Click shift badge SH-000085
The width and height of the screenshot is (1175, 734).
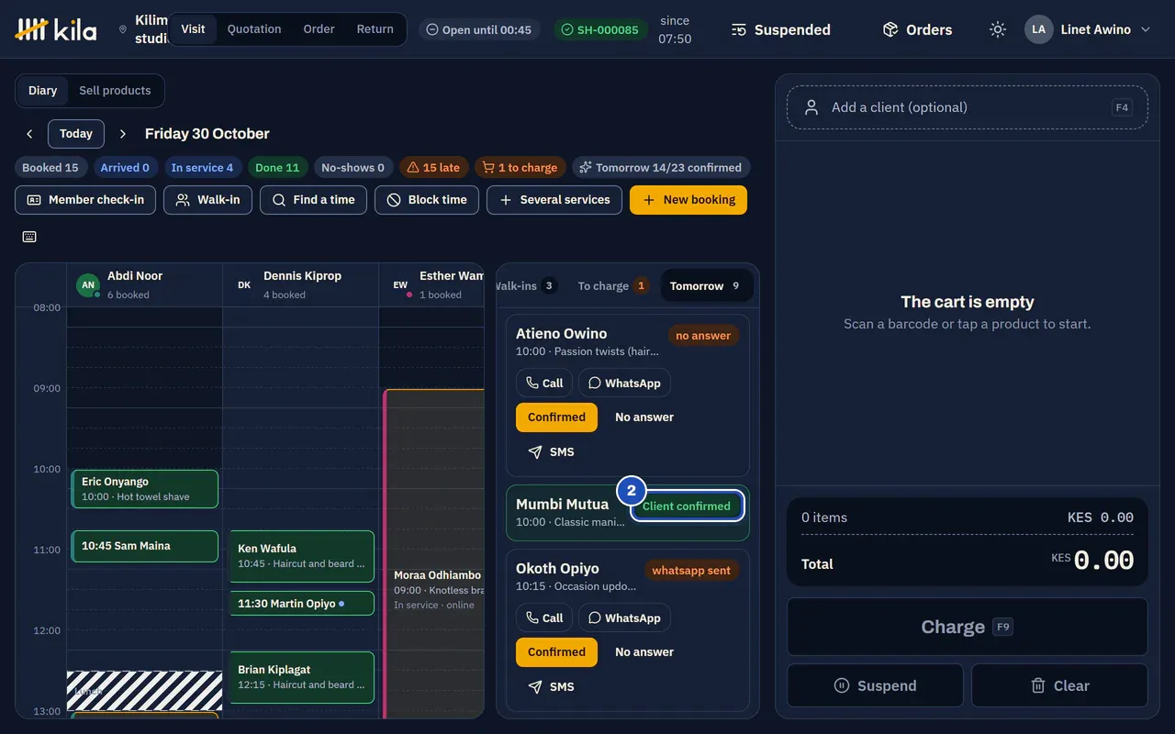(600, 29)
